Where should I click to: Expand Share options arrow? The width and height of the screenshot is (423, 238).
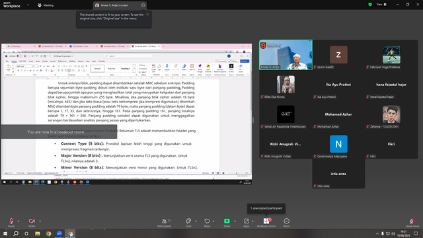click(x=235, y=221)
